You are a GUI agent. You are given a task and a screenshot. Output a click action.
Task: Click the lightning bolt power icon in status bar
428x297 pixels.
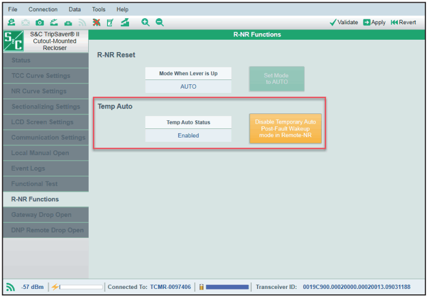pos(55,287)
